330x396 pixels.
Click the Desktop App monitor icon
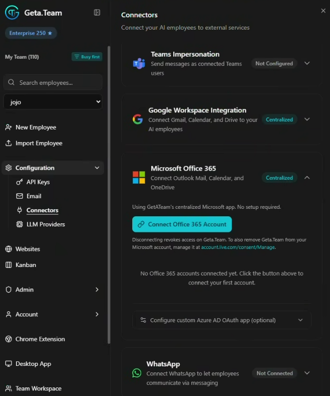pos(9,364)
